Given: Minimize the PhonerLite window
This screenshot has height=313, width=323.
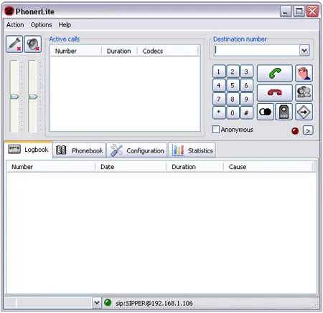Looking at the screenshot, I should click(x=286, y=11).
